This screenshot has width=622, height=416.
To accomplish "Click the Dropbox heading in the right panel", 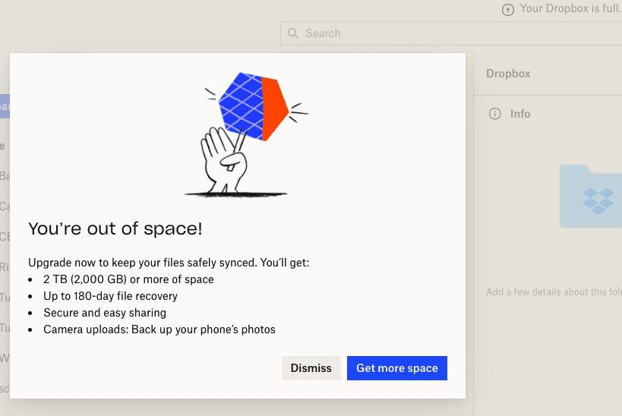I will [x=508, y=74].
